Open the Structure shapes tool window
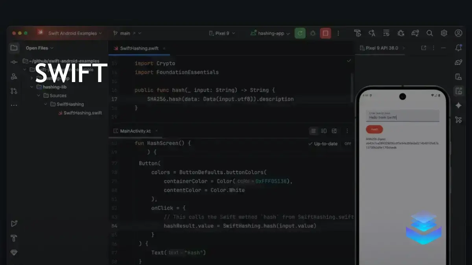This screenshot has height=265, width=472. click(x=14, y=77)
